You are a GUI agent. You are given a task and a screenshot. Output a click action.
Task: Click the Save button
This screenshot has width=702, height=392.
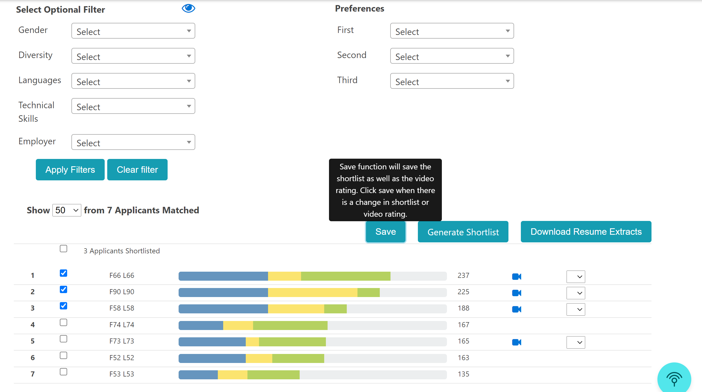385,232
